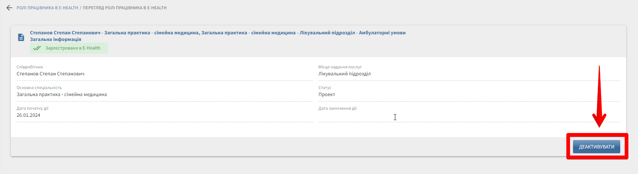
Task: Click 'Перегляд ролі працівника в E-Health' breadcrumb
Action: tap(124, 8)
